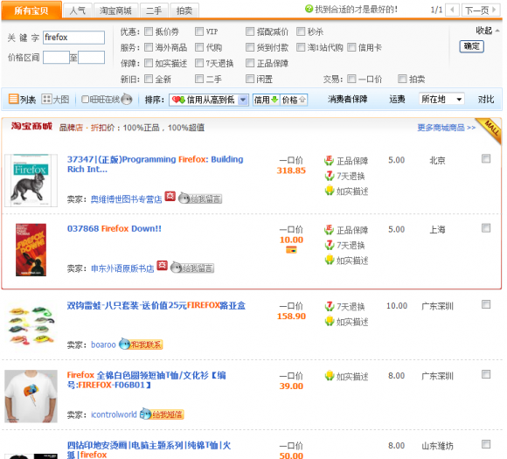Select the 列表 list view icon
Image resolution: width=507 pixels, height=459 pixels.
[14, 99]
